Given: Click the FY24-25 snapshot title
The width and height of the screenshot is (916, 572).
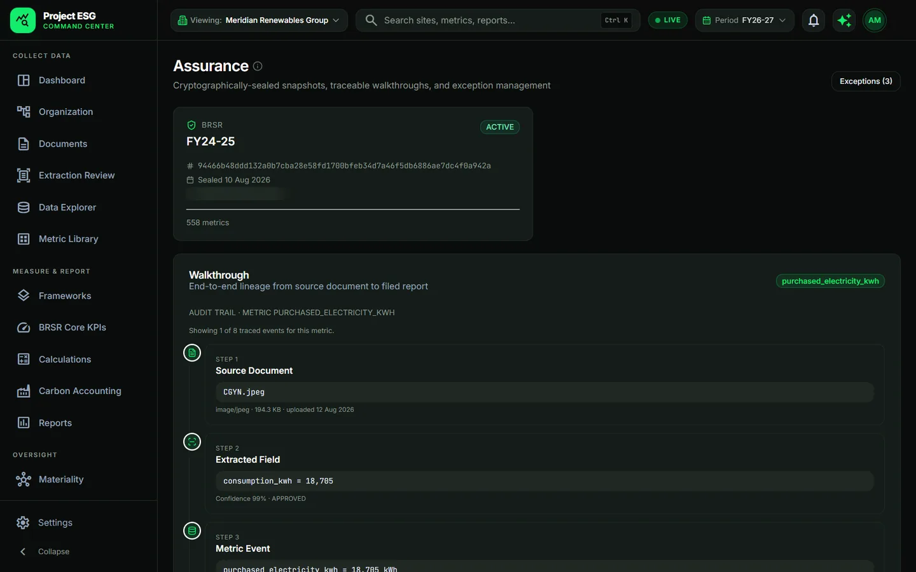Looking at the screenshot, I should pyautogui.click(x=211, y=141).
